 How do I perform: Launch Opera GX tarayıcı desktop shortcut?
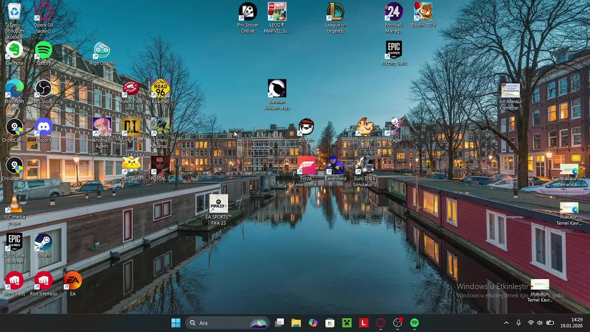[43, 18]
